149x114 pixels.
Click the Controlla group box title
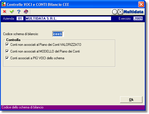click(13, 40)
